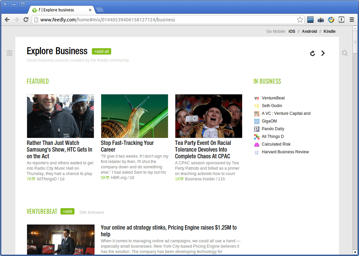Open the feedly sidebar hamburger icon on left
This screenshot has width=359, height=256.
[9, 53]
